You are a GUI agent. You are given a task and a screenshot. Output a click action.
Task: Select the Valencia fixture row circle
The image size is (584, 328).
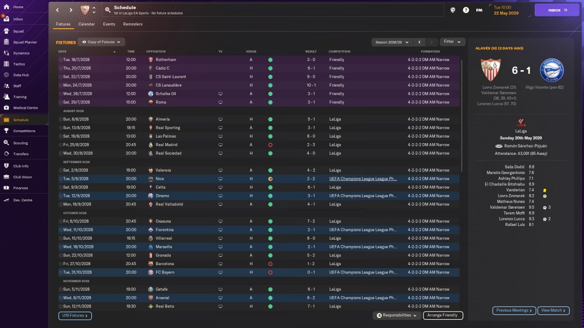coord(60,170)
